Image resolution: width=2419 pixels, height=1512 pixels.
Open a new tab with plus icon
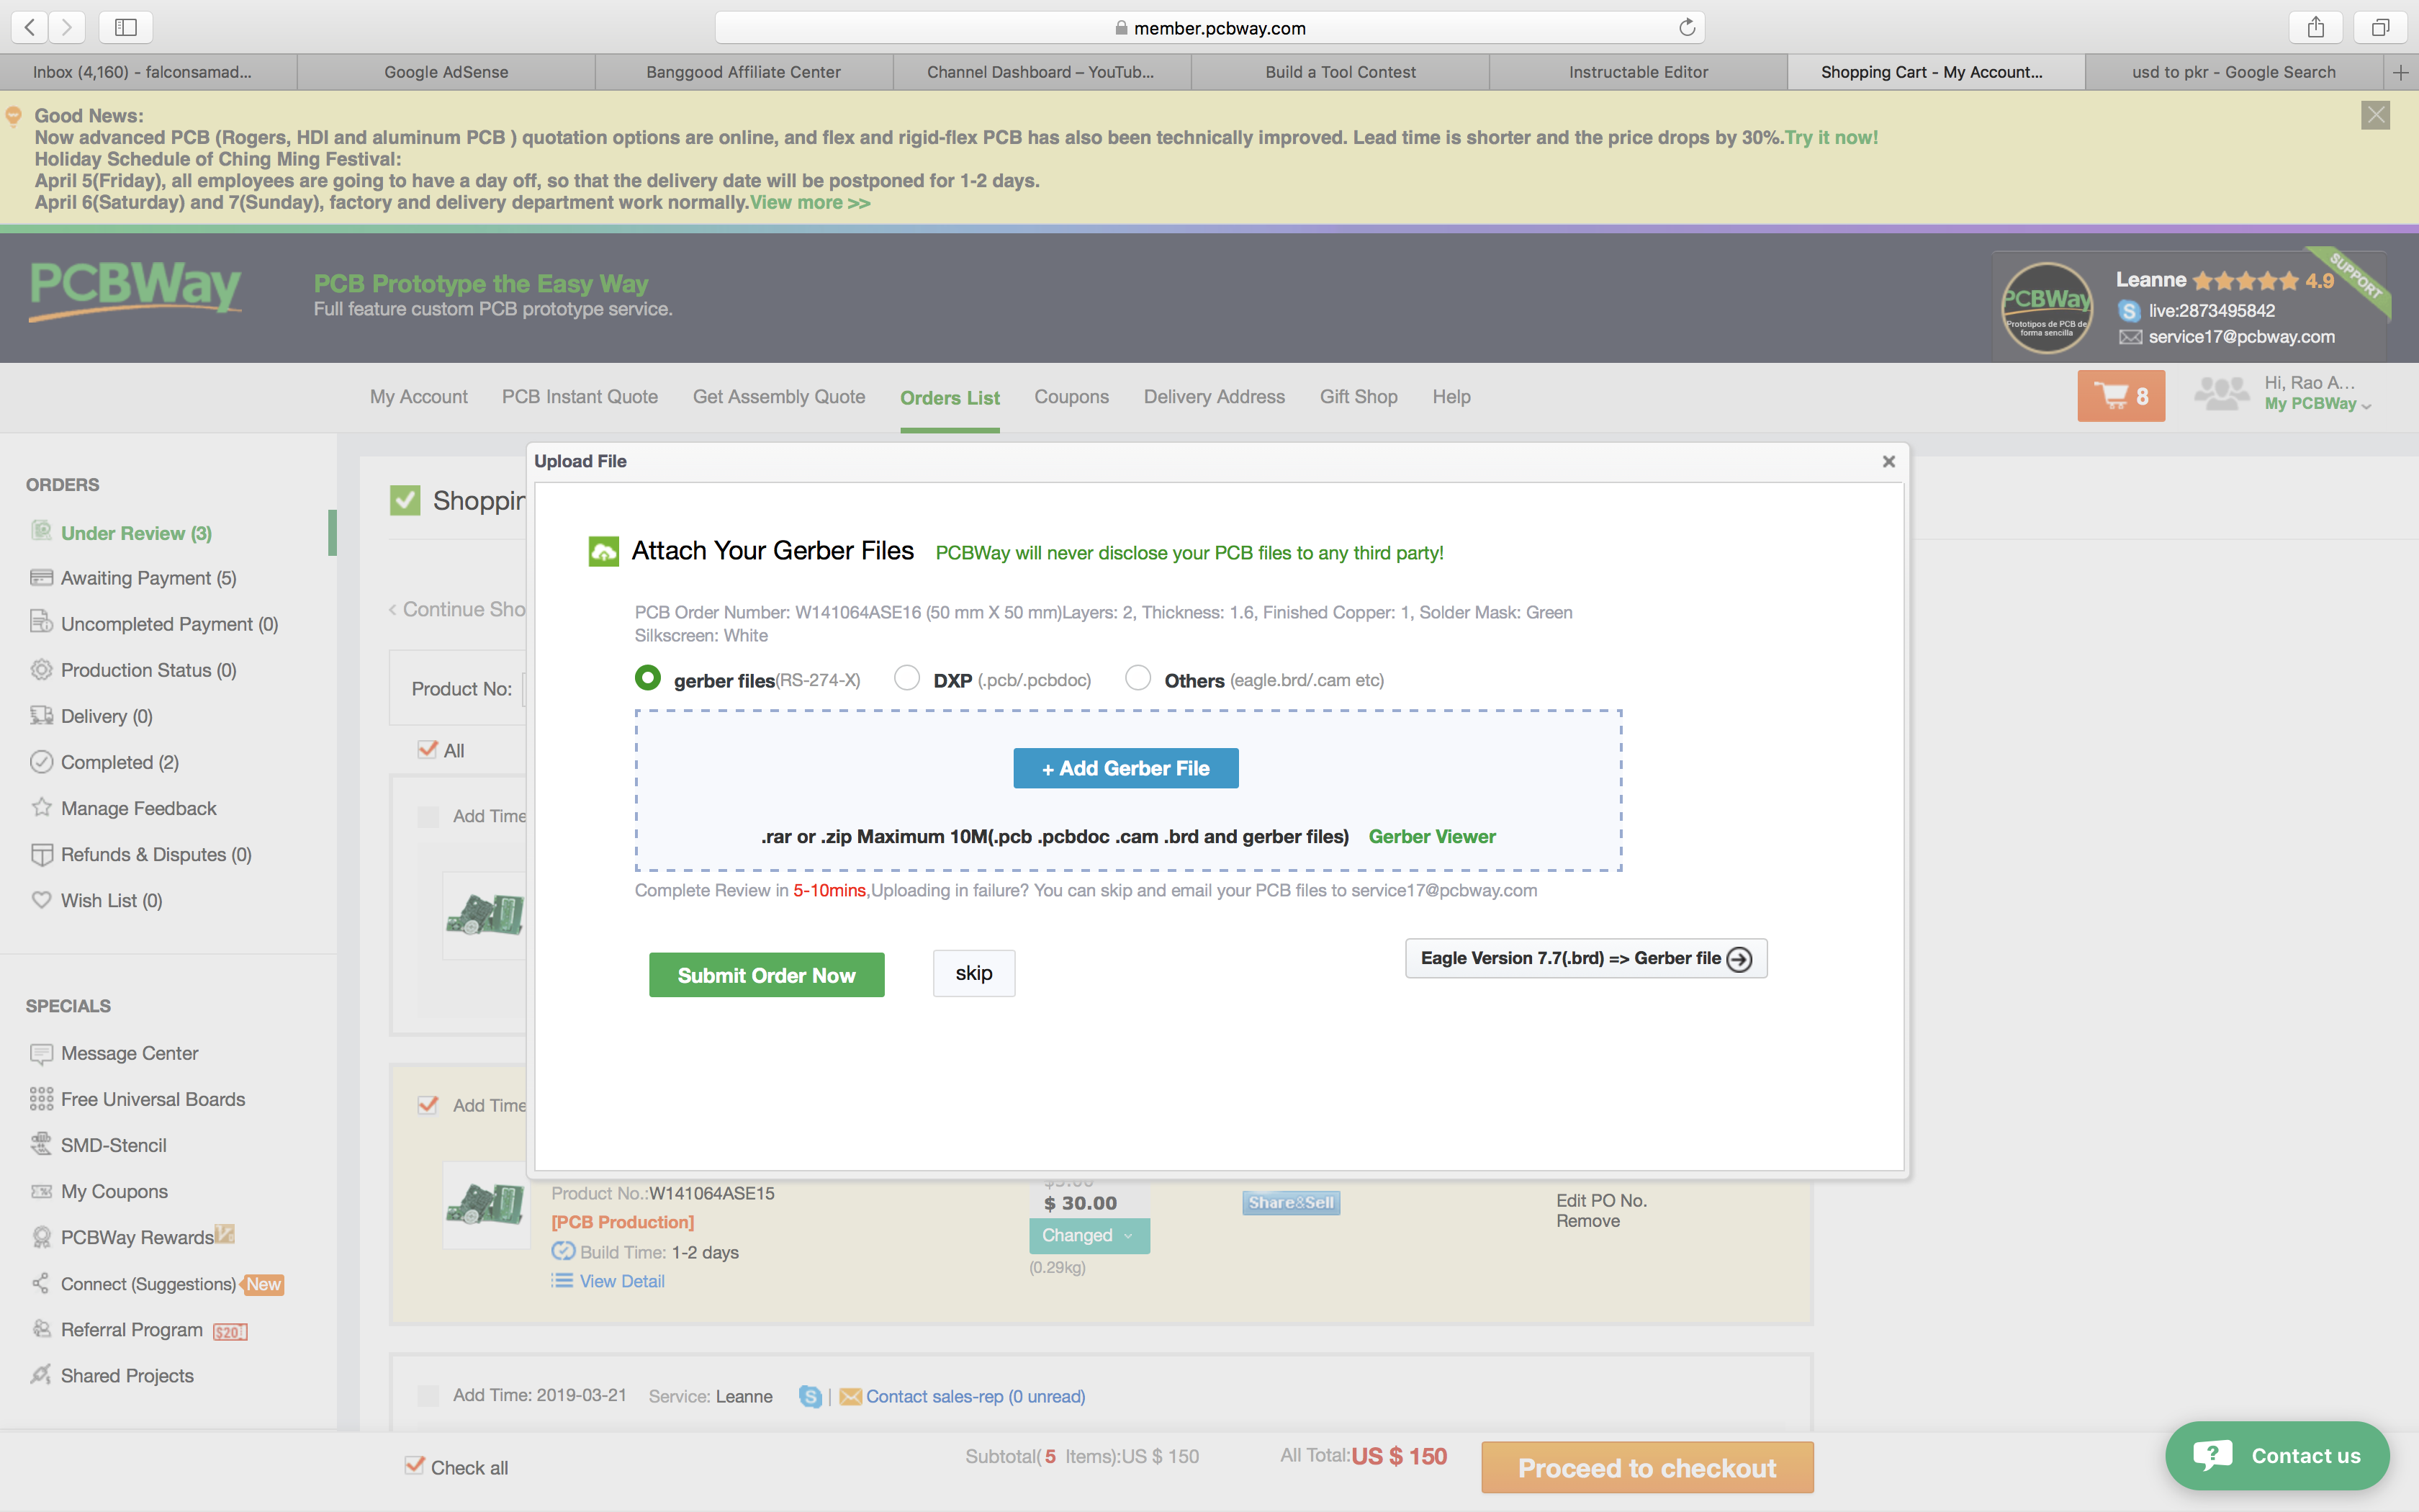click(x=2400, y=72)
